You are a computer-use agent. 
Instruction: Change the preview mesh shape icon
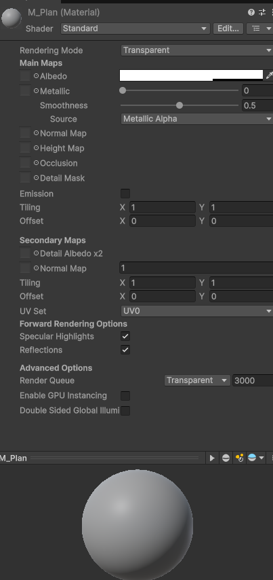226,458
